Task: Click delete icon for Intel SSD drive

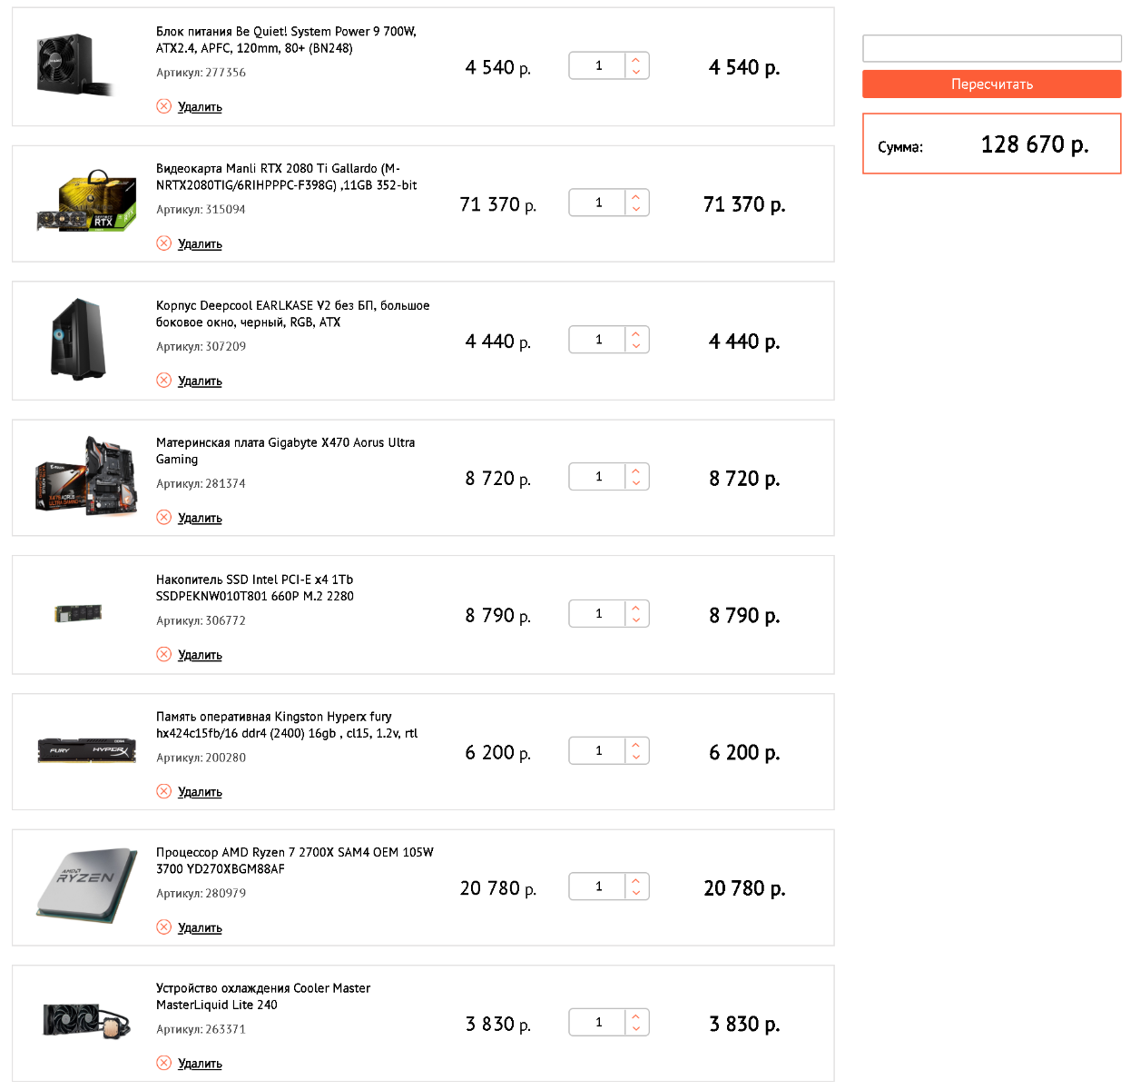Action: 163,655
